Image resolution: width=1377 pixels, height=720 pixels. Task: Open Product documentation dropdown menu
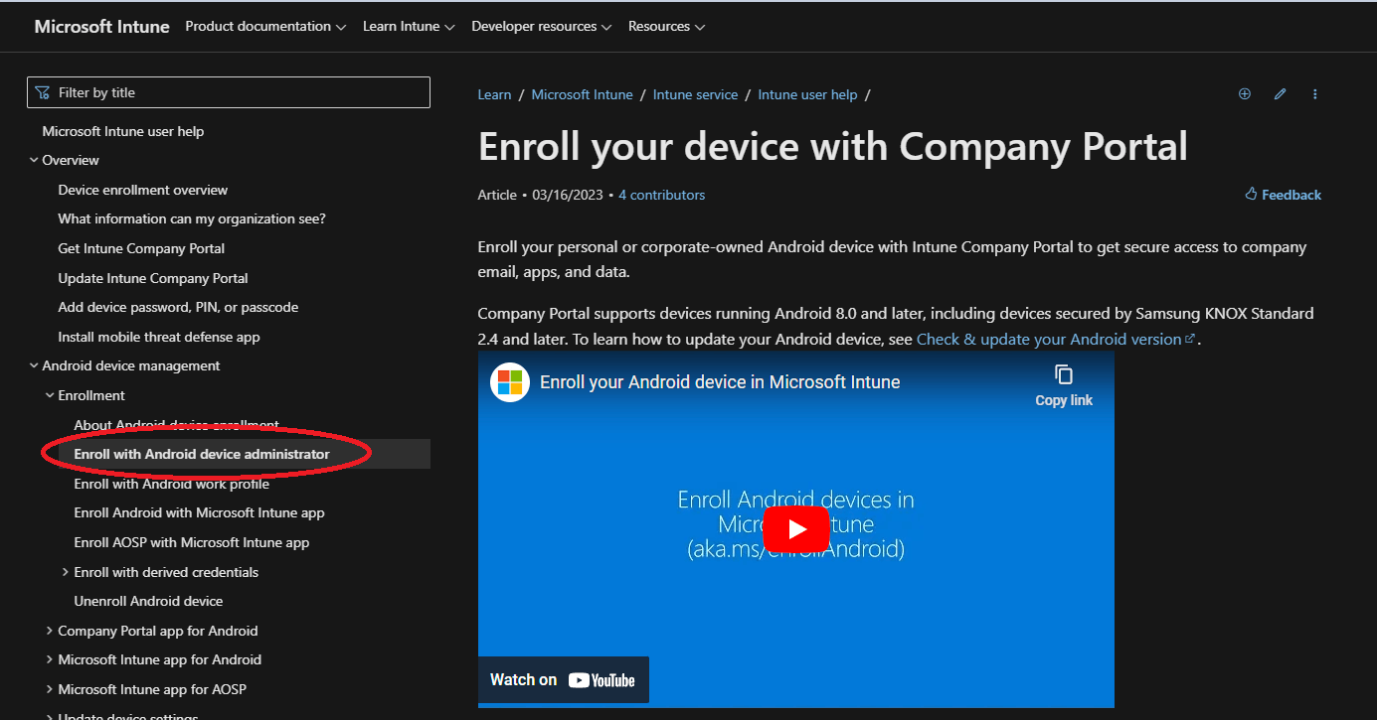265,27
